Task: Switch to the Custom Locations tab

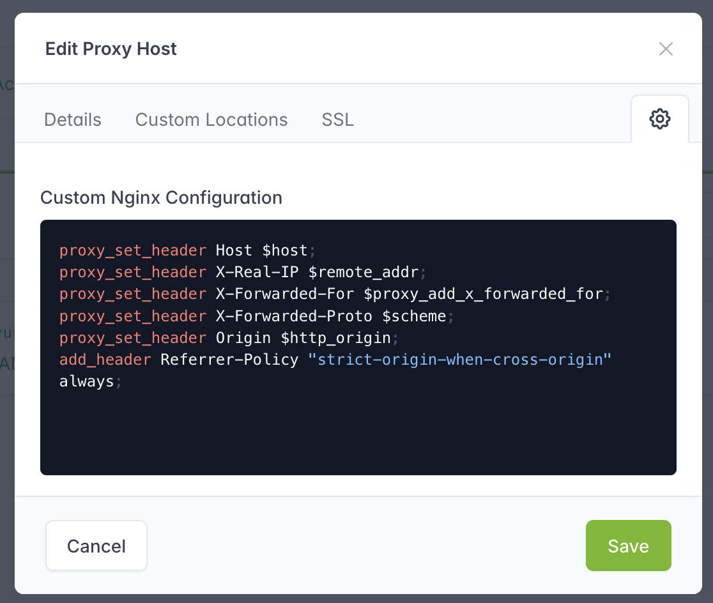Action: (x=211, y=119)
